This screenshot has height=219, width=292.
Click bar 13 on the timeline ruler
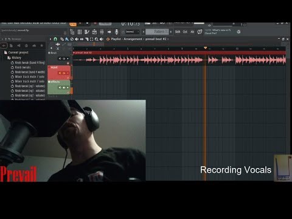click(237, 49)
